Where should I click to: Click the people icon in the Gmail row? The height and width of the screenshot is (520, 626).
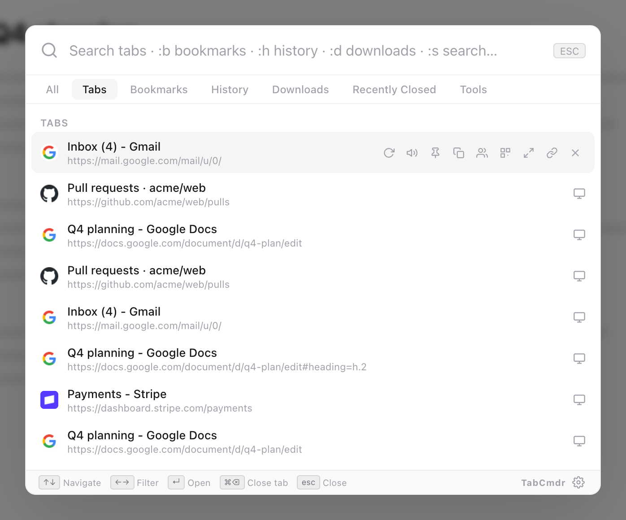click(482, 153)
